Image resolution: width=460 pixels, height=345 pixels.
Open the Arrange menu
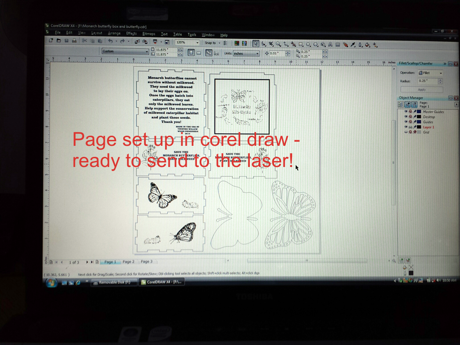click(x=114, y=33)
